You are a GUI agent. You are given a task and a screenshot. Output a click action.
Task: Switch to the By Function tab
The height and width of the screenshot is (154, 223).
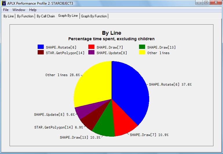pos(25,16)
